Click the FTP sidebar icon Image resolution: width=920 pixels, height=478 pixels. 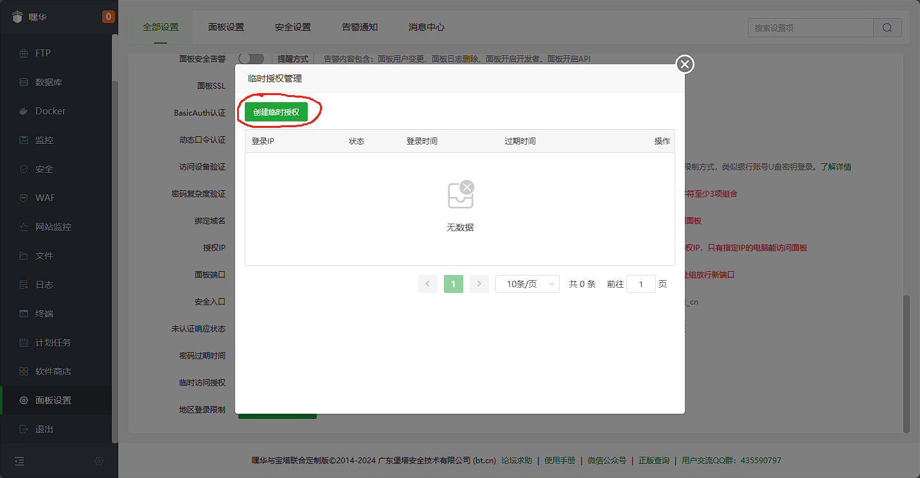coord(24,53)
